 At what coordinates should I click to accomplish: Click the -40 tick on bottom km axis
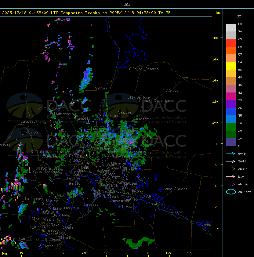pos(20,253)
